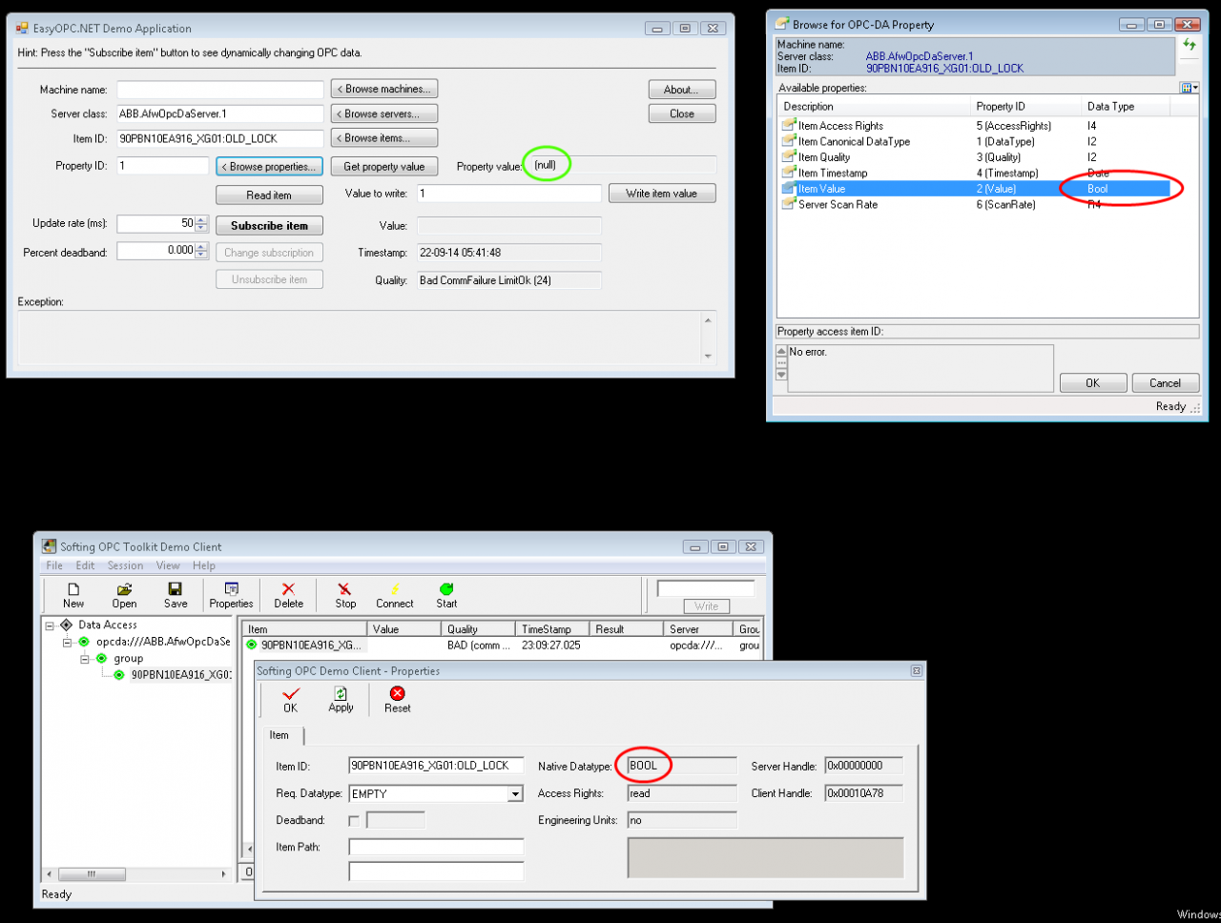
Task: Click Data Access diamond icon in tree
Action: (x=66, y=625)
